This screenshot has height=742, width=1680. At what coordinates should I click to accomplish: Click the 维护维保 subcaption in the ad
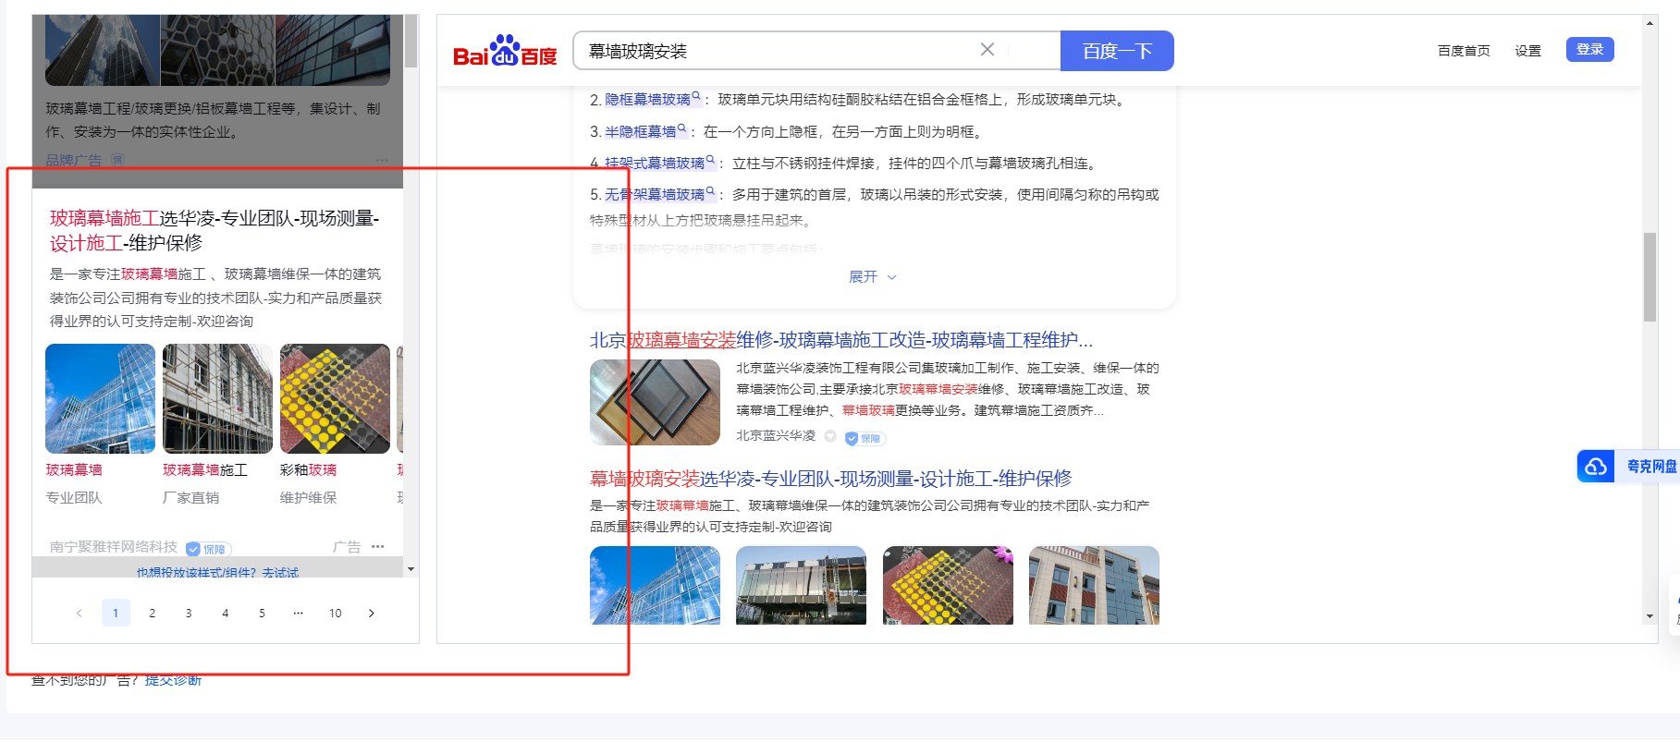(309, 498)
